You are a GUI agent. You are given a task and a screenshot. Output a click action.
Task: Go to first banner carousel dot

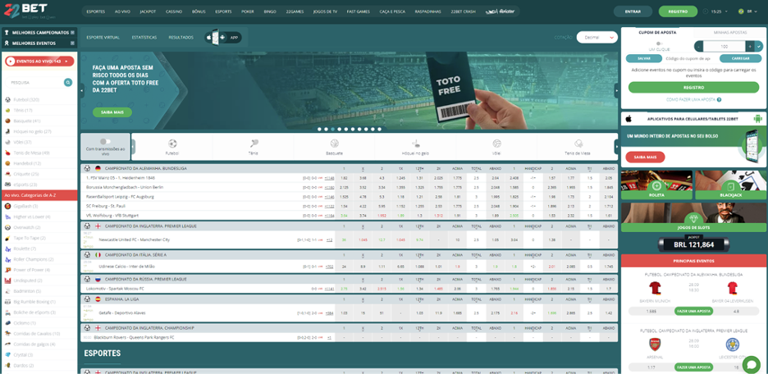point(319,130)
